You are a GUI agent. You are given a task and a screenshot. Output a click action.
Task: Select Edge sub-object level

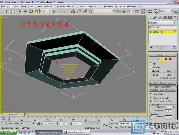click(x=158, y=59)
